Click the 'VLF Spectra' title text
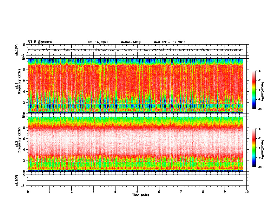Viewport: 278px width, 215px height. coord(40,42)
